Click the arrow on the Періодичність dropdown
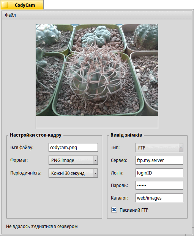Screen dimensions: 194x236 click(96, 173)
